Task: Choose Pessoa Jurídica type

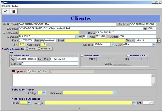Action: (11, 56)
